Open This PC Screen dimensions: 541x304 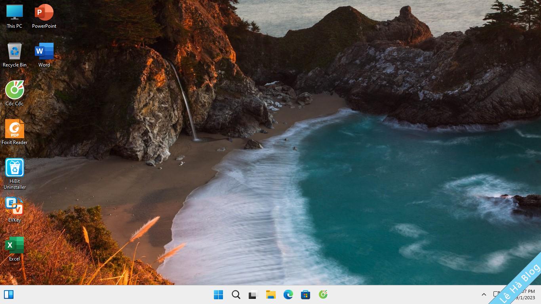pyautogui.click(x=15, y=12)
